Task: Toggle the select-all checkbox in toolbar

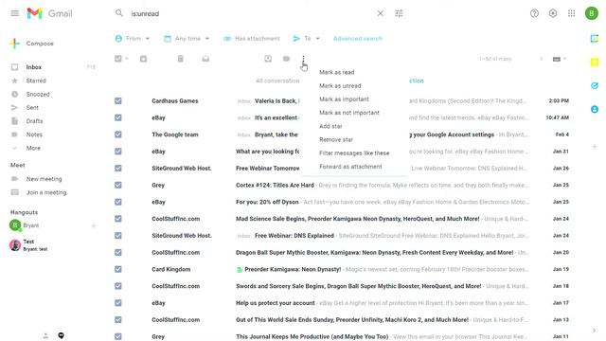Action: (118, 59)
